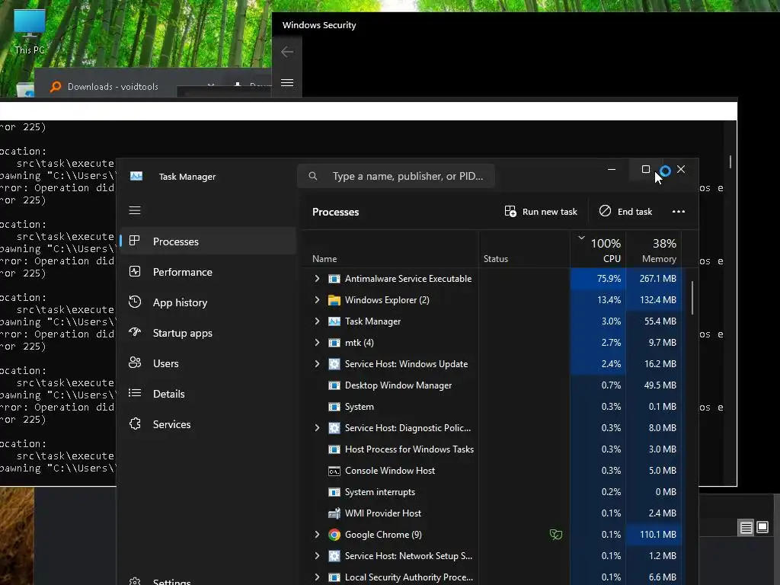
Task: Click the WMI Provider Host icon
Action: (x=334, y=513)
